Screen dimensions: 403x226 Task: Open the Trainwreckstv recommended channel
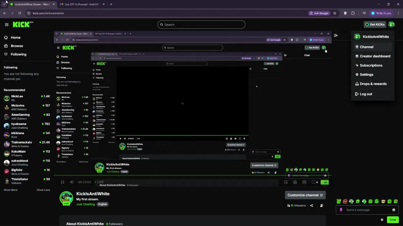pos(27,144)
